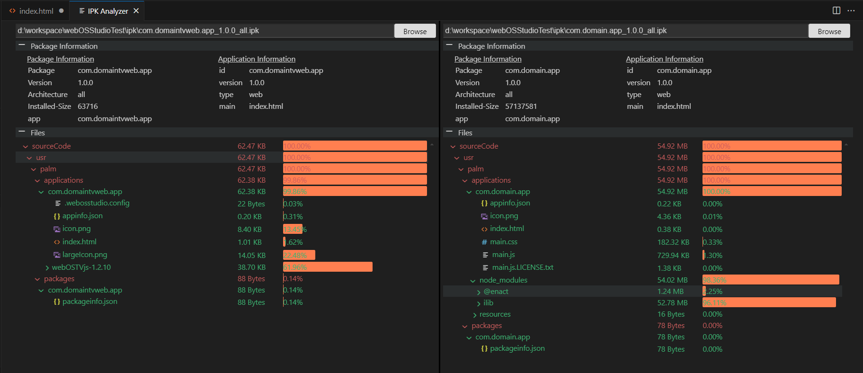Select the largeIcon.png file name
This screenshot has height=373, width=863.
click(x=85, y=255)
